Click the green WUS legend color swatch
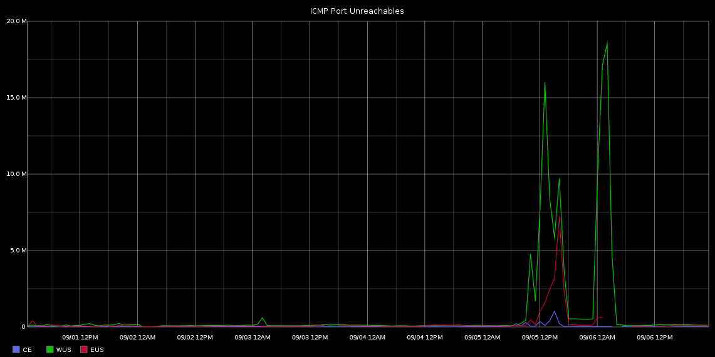This screenshot has width=715, height=357. click(50, 349)
